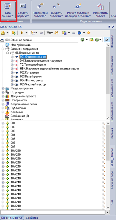This screenshot has width=116, height=220.
Task: Click the 001.Офисное здание path field
Action: click(39, 40)
